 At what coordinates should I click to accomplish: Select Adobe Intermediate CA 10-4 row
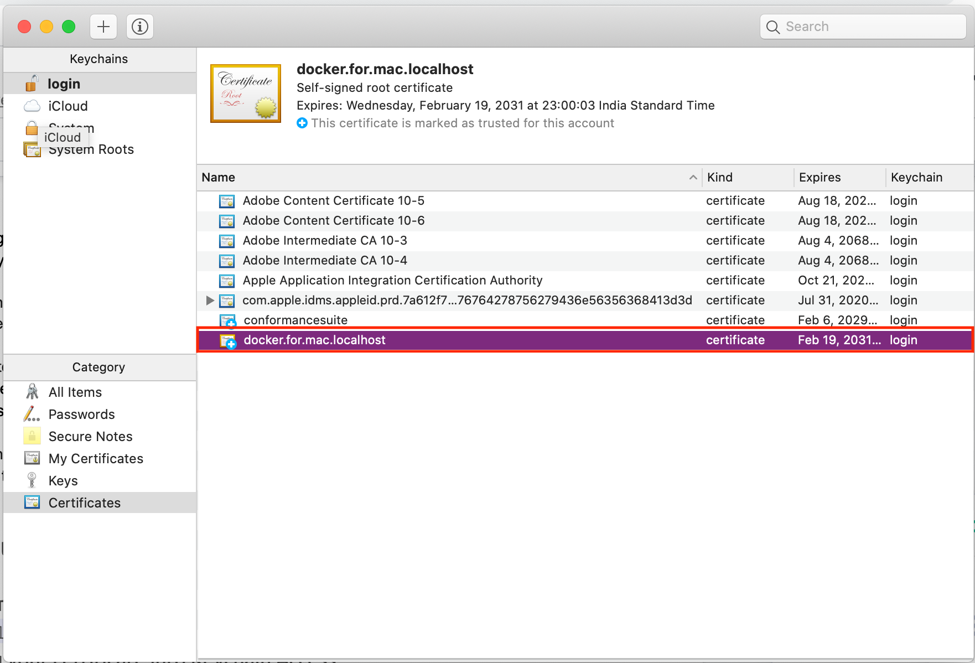pos(585,260)
